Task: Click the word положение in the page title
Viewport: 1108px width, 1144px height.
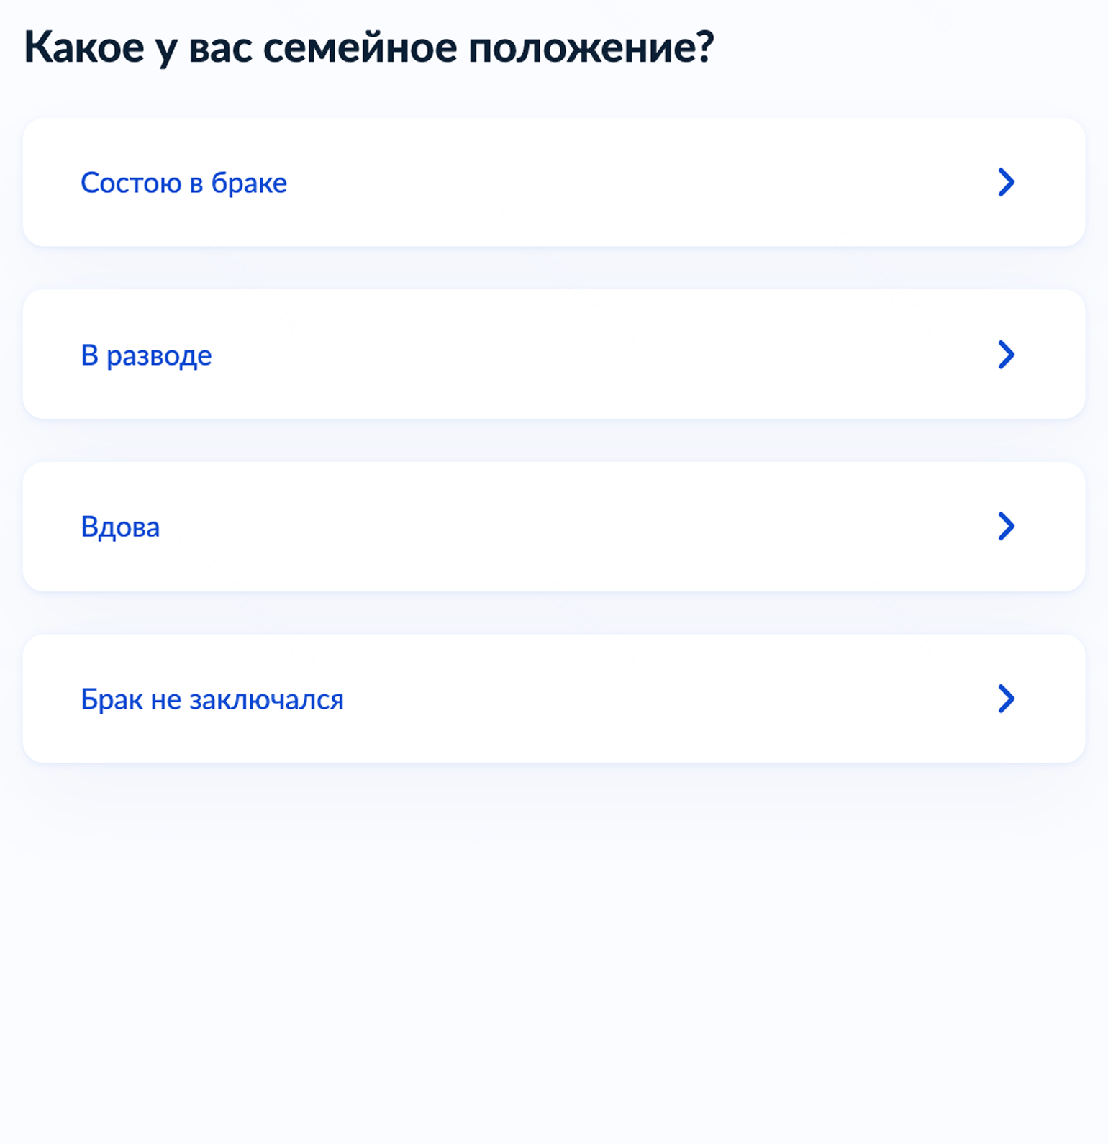Action: pos(590,47)
